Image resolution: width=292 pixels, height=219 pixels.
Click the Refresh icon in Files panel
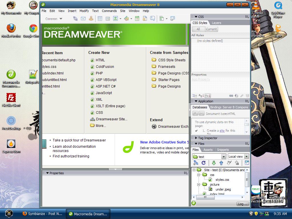[x=204, y=163]
